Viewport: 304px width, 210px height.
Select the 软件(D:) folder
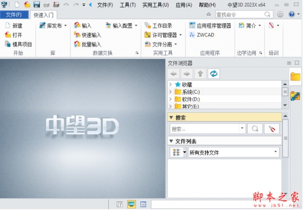coord(187,99)
